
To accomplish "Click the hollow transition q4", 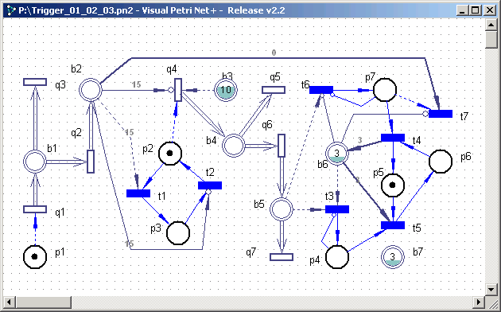I will tap(178, 90).
